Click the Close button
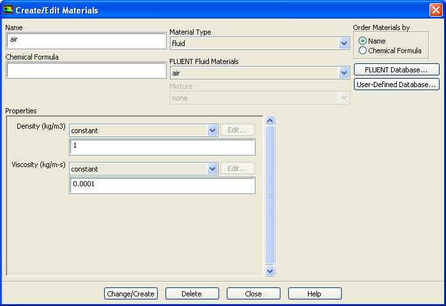Screen dimensions: 446x306 [x=254, y=293]
